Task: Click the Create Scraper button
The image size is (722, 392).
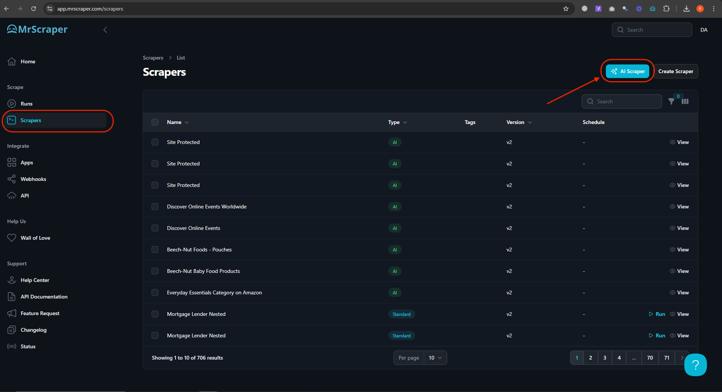Action: [x=676, y=71]
